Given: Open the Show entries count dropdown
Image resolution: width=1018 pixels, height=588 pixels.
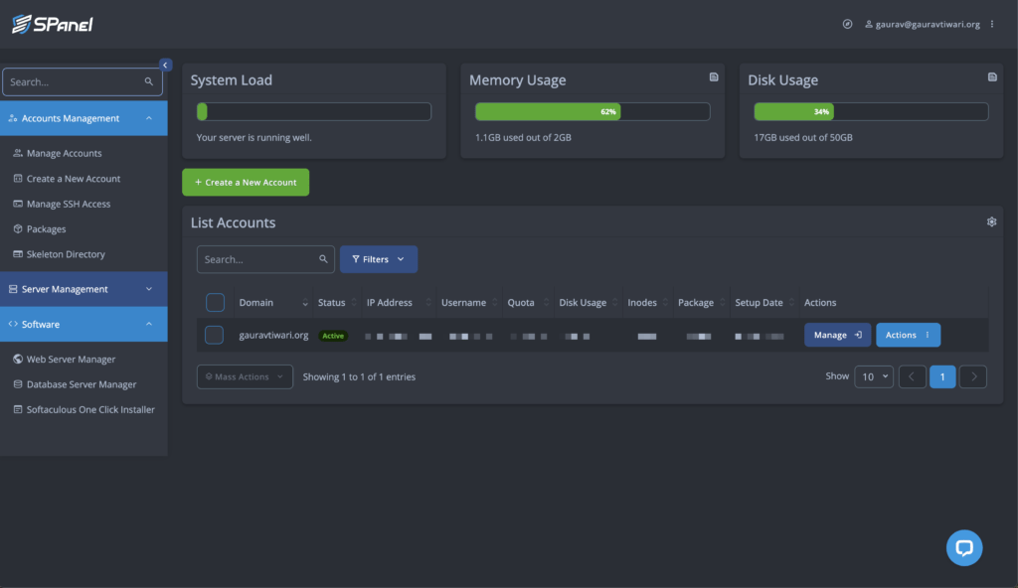Looking at the screenshot, I should click(x=874, y=377).
